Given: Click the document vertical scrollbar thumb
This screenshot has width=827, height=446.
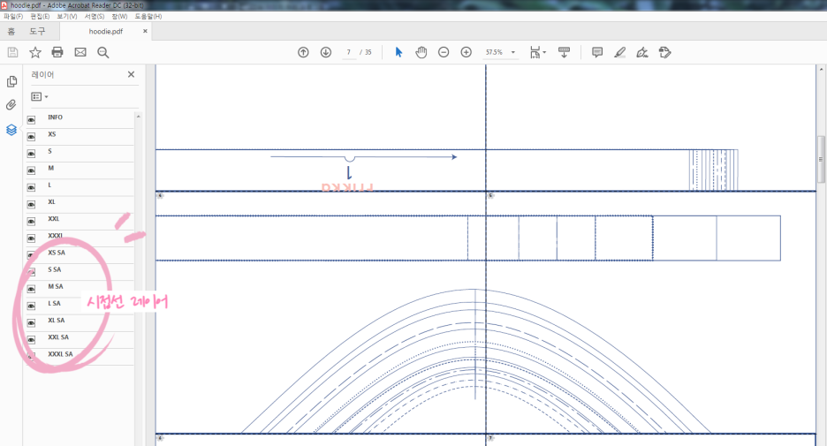Looking at the screenshot, I should (x=821, y=160).
